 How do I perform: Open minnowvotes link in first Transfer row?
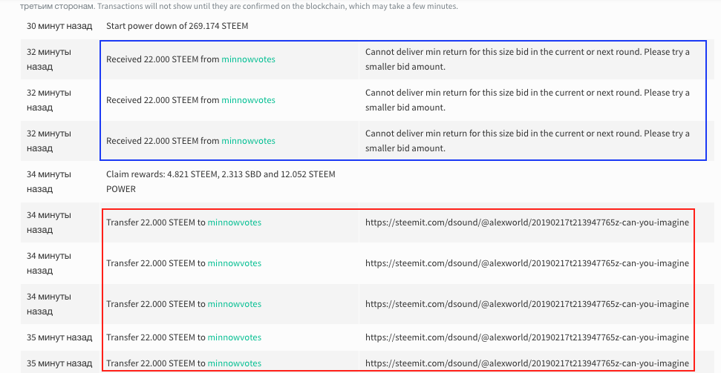point(235,222)
